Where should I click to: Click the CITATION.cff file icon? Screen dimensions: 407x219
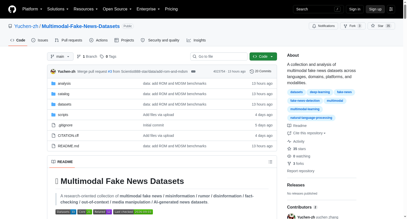point(53,136)
